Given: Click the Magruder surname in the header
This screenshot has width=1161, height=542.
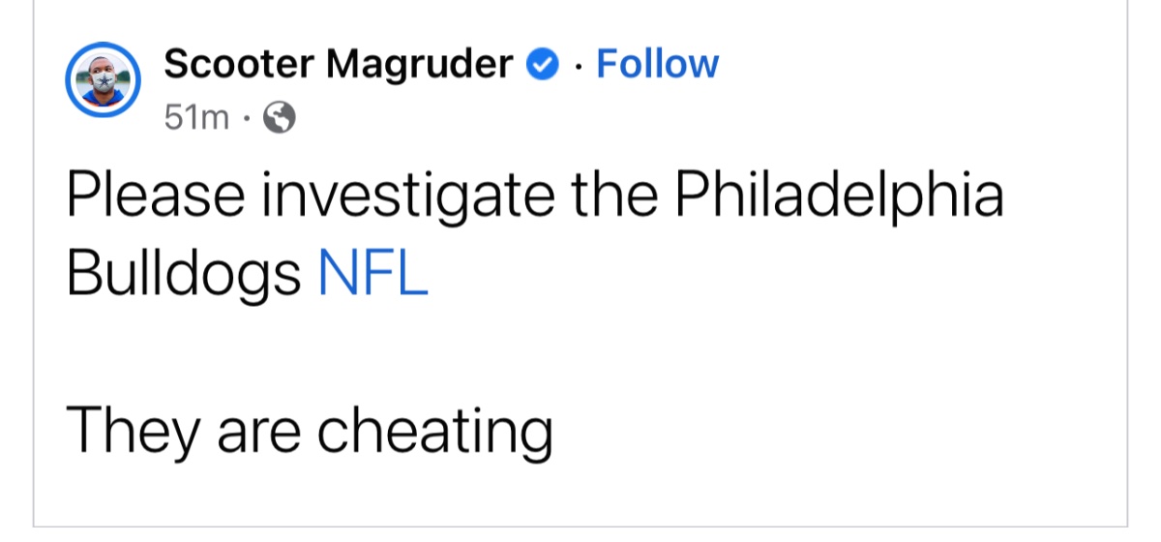Looking at the screenshot, I should coord(418,65).
